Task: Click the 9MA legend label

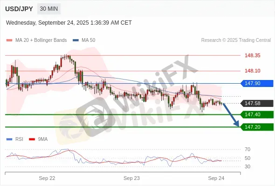Action: (43, 139)
